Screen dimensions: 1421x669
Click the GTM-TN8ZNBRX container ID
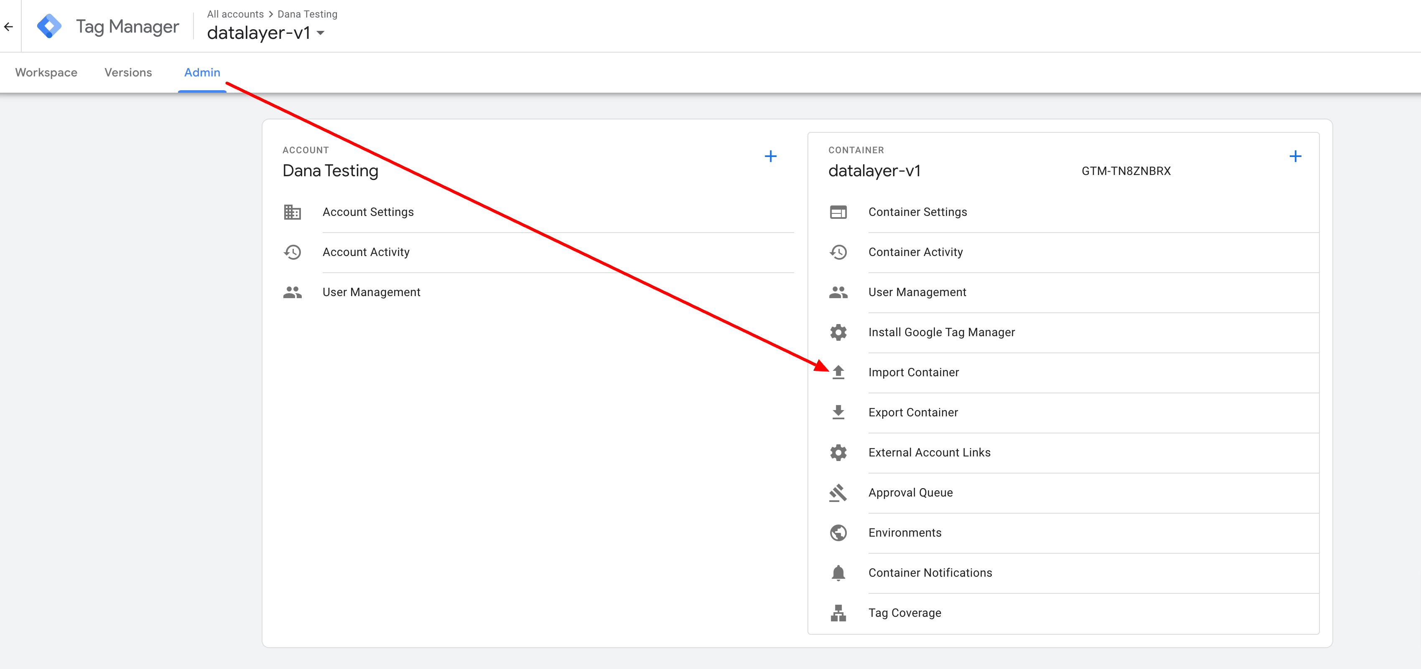(1126, 171)
